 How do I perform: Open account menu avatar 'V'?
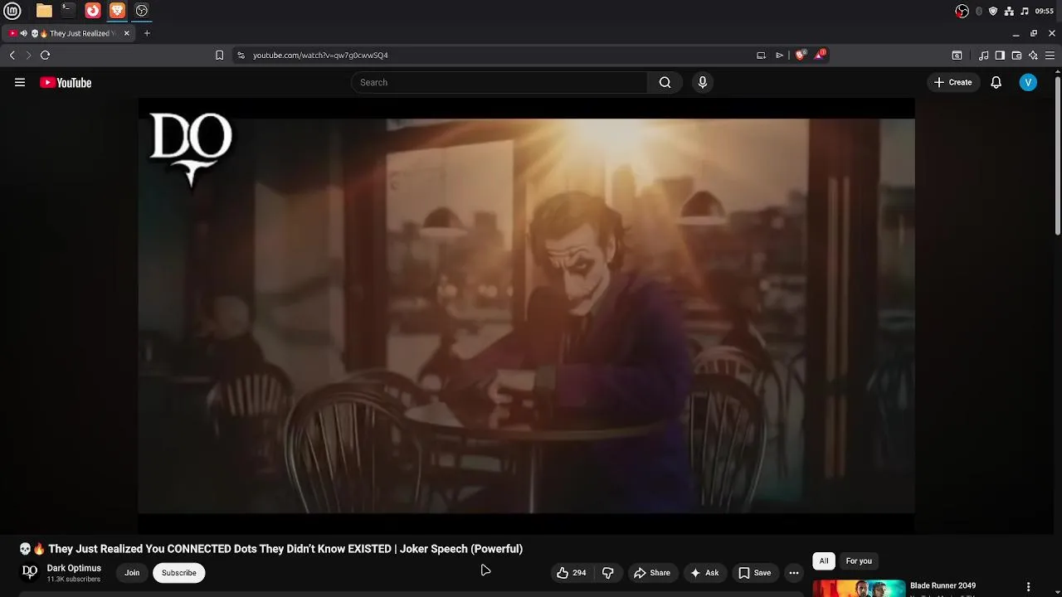(x=1028, y=82)
